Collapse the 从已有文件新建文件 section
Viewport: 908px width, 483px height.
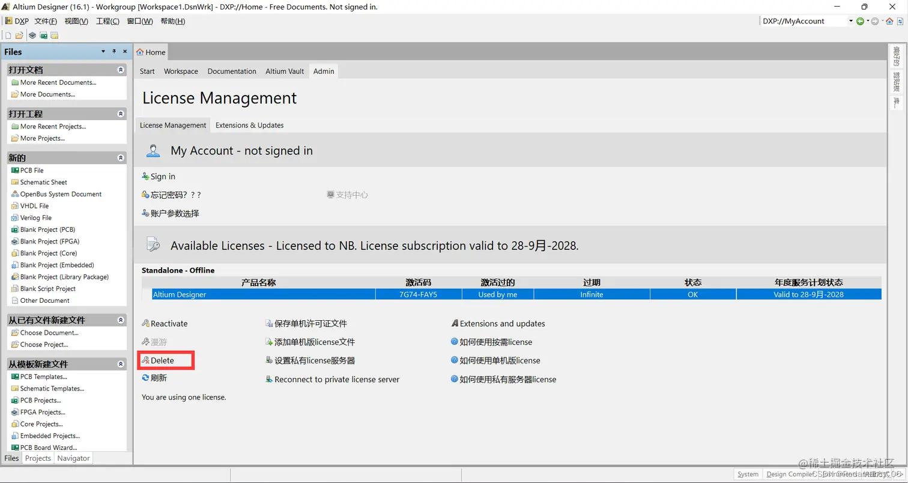121,320
